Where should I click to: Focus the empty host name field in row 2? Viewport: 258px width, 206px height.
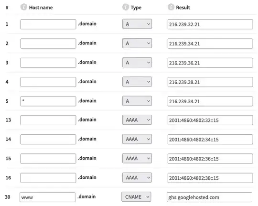(48, 43)
